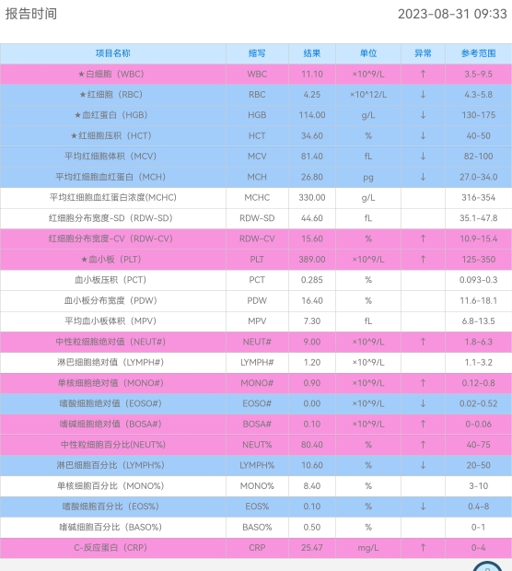This screenshot has height=571, width=512.
Task: Click the 参考范围 column header
Action: pyautogui.click(x=479, y=53)
